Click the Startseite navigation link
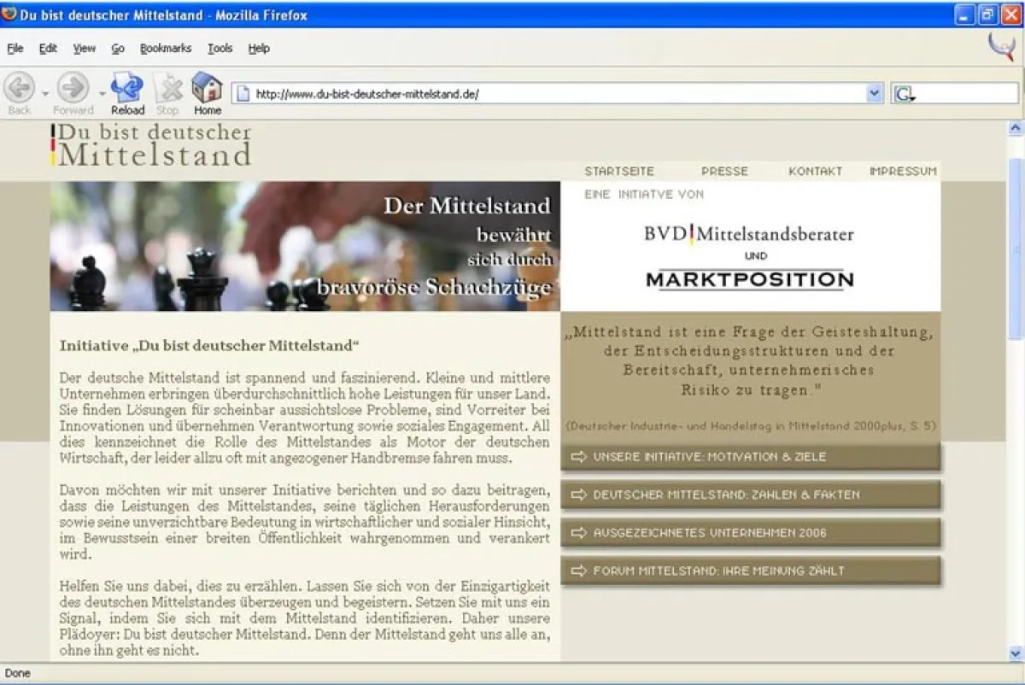Image resolution: width=1025 pixels, height=685 pixels. coord(619,171)
